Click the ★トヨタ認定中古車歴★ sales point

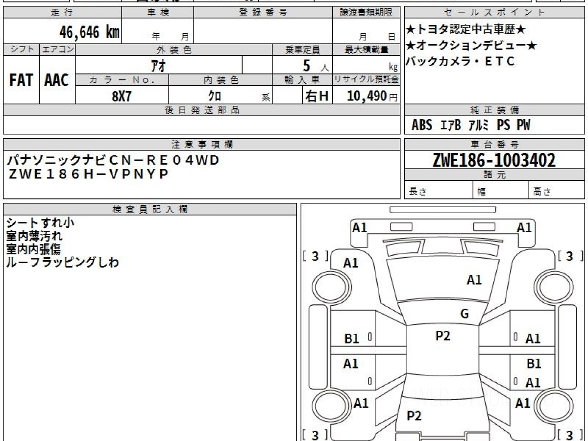pos(466,30)
